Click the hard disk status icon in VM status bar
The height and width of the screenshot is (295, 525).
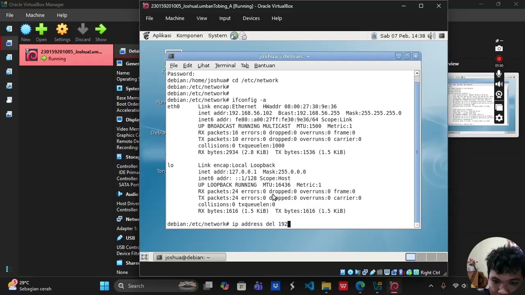coord(343,272)
